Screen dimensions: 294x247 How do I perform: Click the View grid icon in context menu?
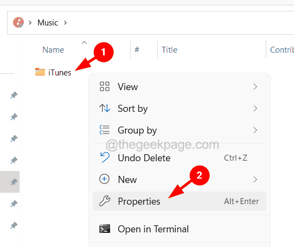(105, 86)
